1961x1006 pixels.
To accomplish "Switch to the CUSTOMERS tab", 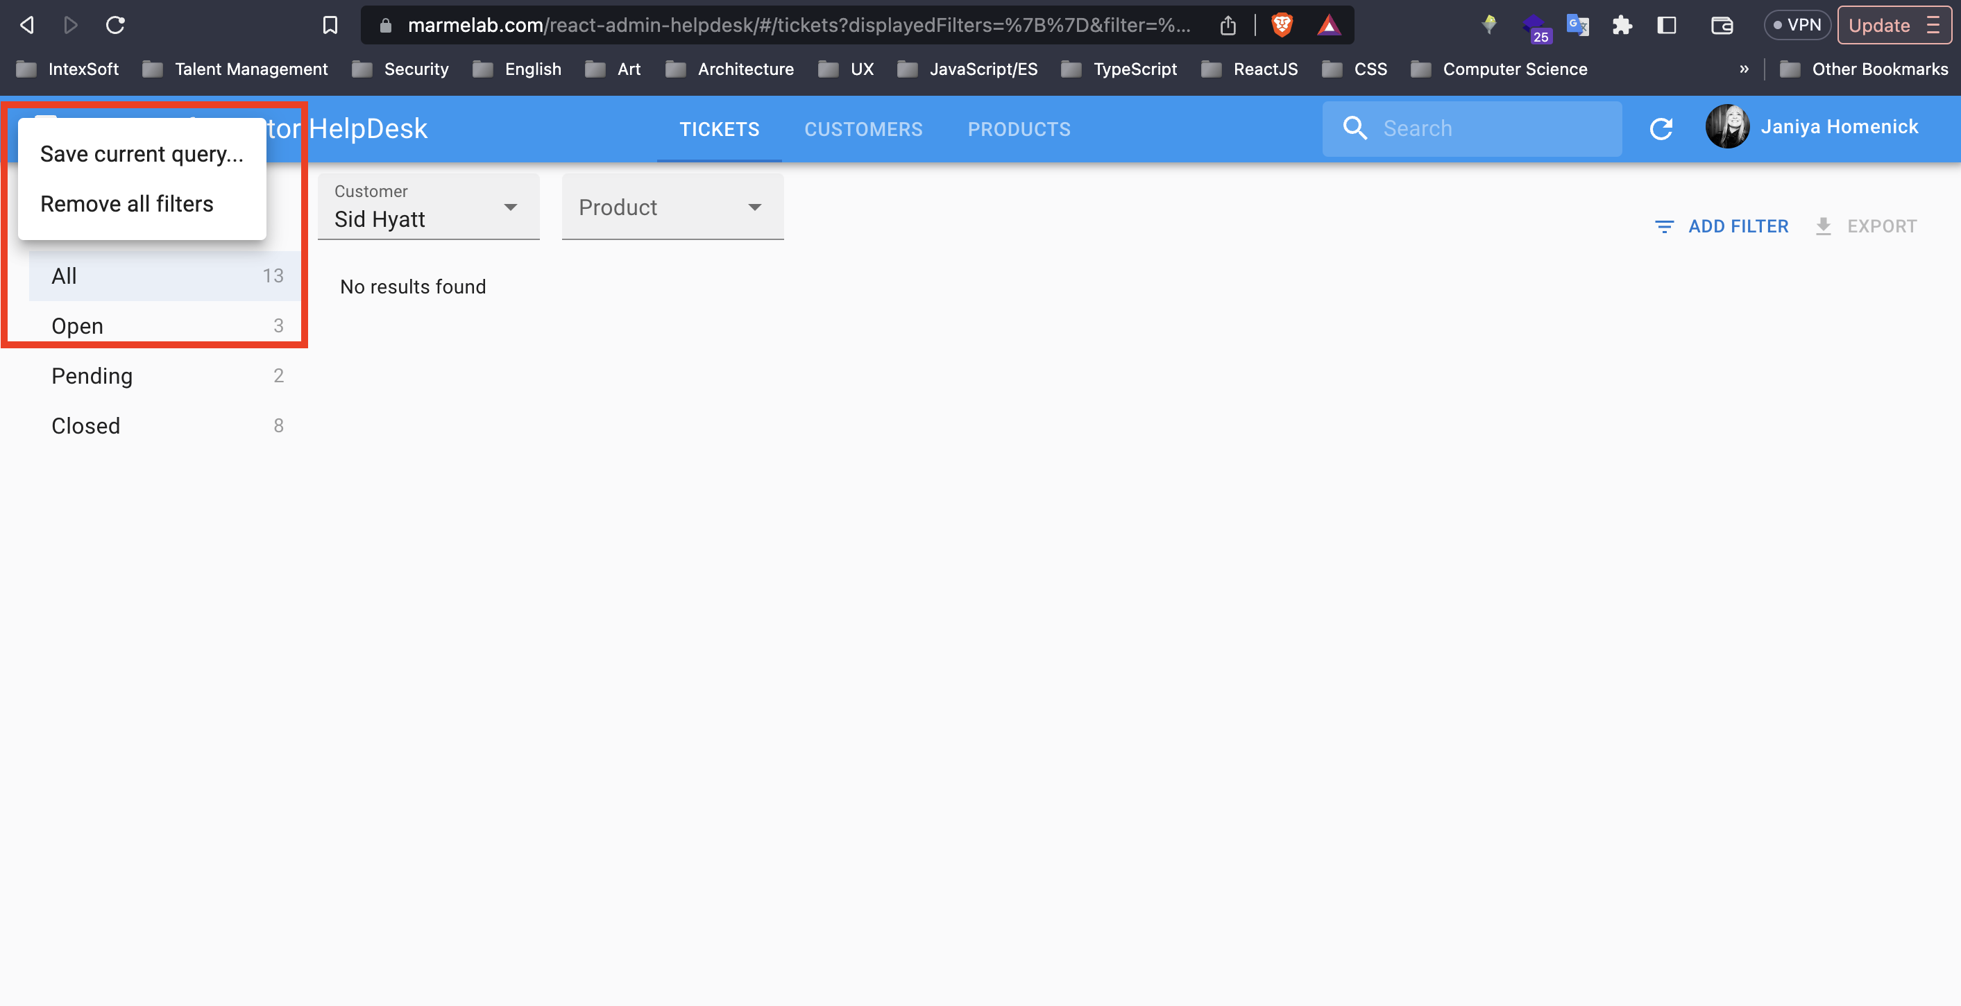I will (x=863, y=128).
